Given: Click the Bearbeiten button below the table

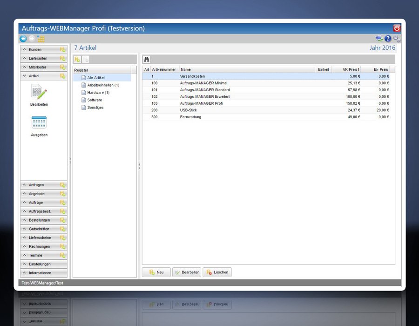Looking at the screenshot, I should pos(187,272).
